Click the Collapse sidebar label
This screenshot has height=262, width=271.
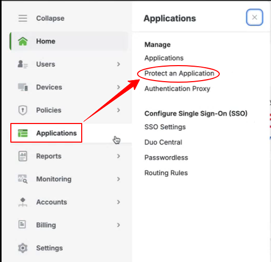50,18
